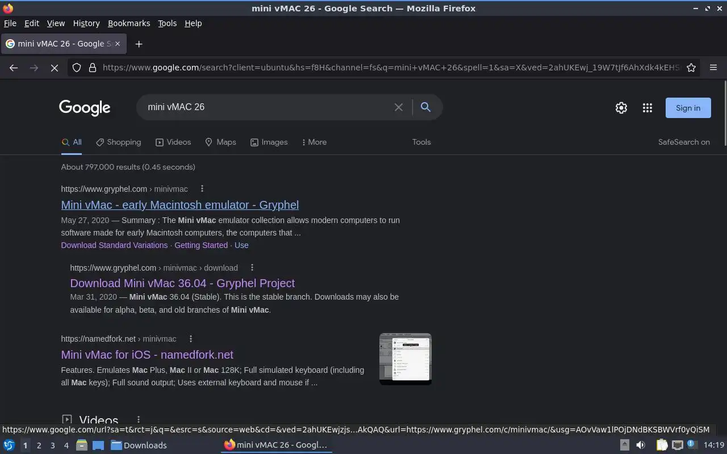The height and width of the screenshot is (454, 727).
Task: Open the View menu
Action: (x=56, y=23)
